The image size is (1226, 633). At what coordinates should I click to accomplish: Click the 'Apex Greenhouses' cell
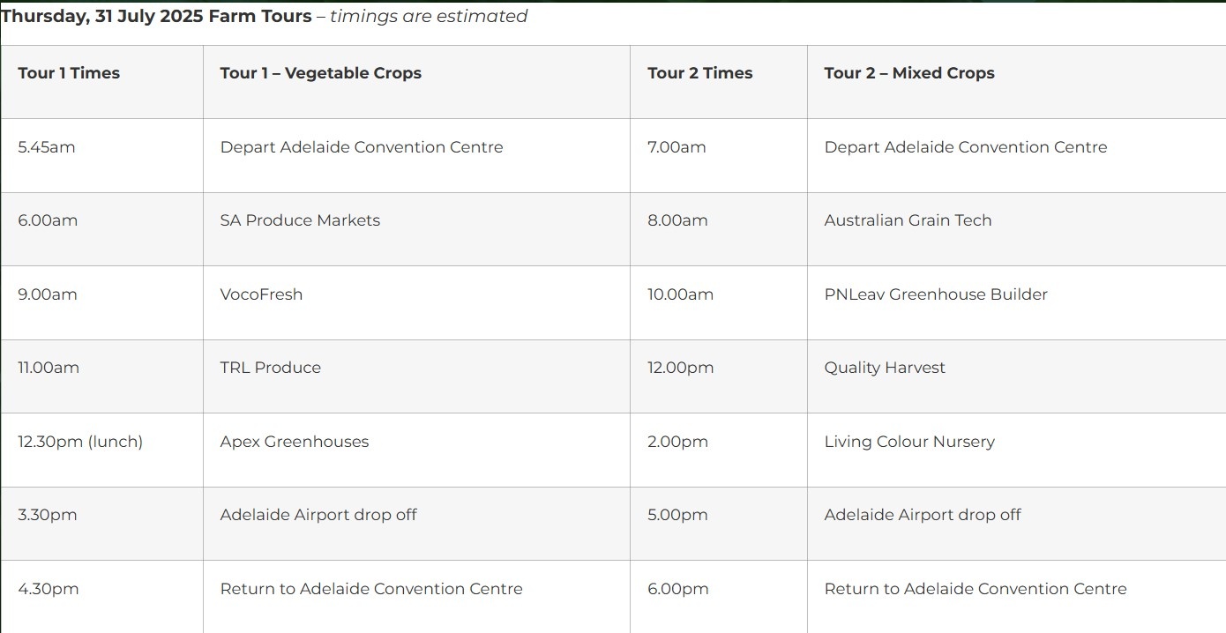(x=295, y=442)
